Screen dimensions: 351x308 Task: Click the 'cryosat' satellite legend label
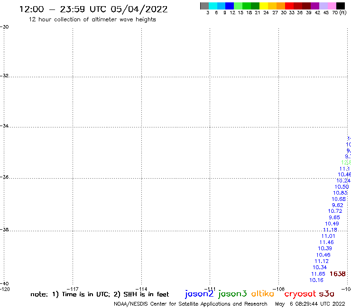point(300,294)
